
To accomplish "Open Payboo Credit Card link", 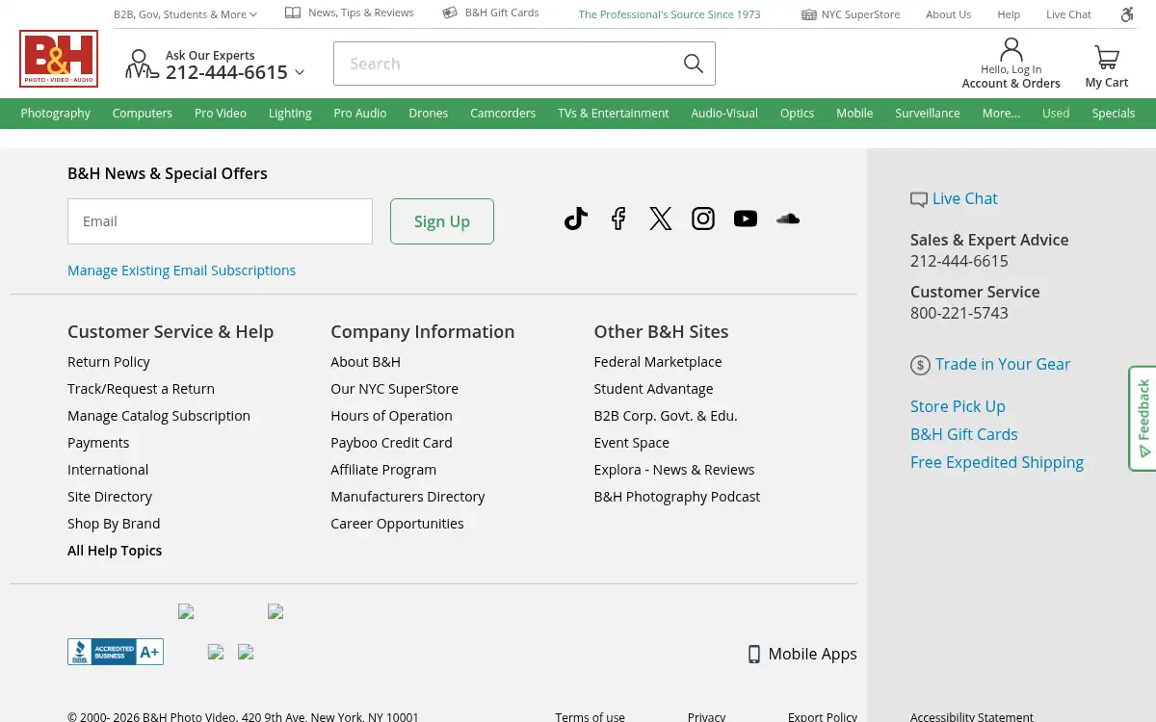I will click(391, 443).
